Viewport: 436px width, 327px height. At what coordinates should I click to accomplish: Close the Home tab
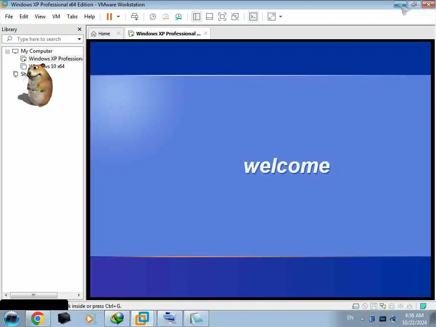coord(119,33)
